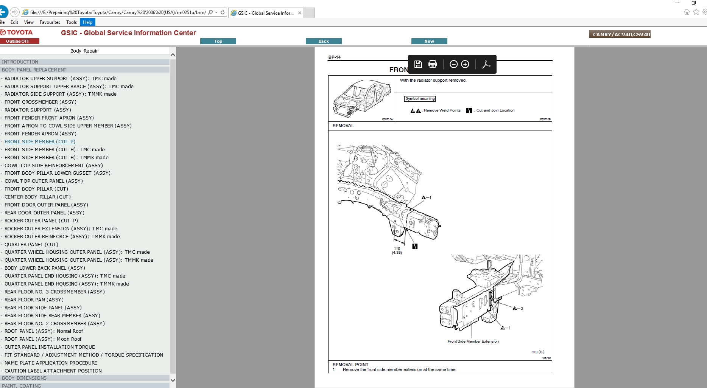Viewport: 707px width, 388px height.
Task: Click the address bar search magnifier icon
Action: tap(210, 12)
